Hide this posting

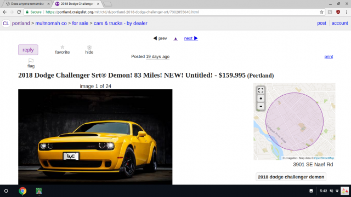[x=89, y=50]
